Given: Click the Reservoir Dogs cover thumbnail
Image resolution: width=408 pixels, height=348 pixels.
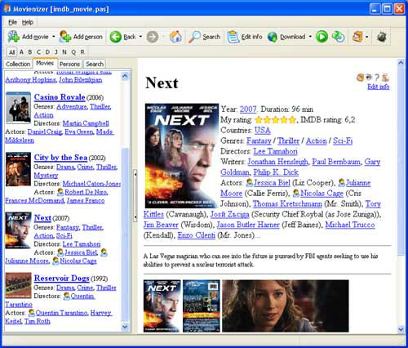Looking at the screenshot, I should coord(19,286).
